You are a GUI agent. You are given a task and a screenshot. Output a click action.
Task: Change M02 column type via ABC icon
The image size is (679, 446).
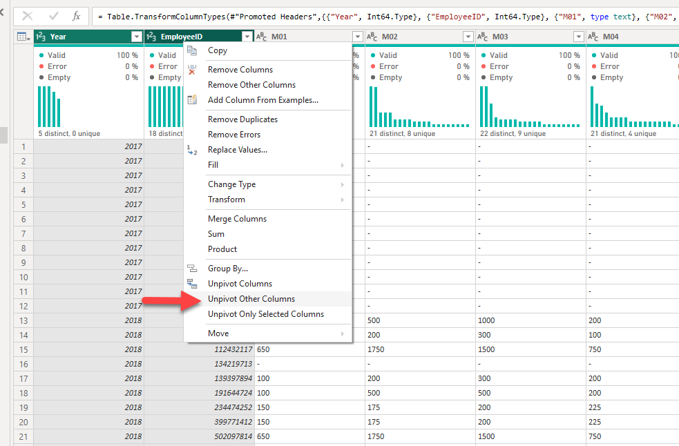click(372, 37)
